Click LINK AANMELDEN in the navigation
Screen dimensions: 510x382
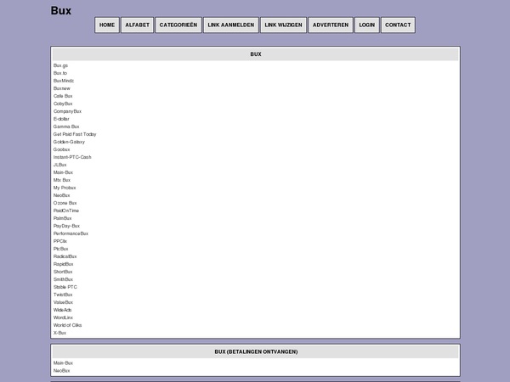click(231, 25)
